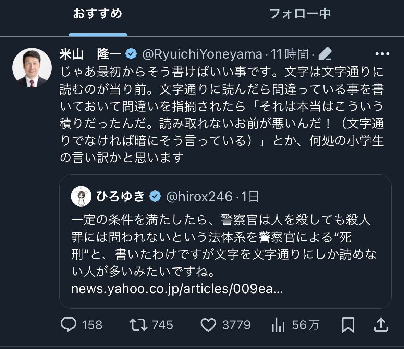This screenshot has width=404, height=349.
Task: Click 米山隆一's blue verified badge
Action: click(x=131, y=54)
